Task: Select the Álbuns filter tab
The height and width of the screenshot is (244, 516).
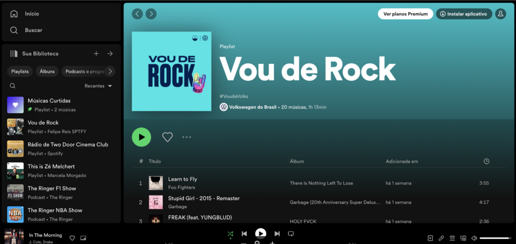Action: [x=47, y=71]
